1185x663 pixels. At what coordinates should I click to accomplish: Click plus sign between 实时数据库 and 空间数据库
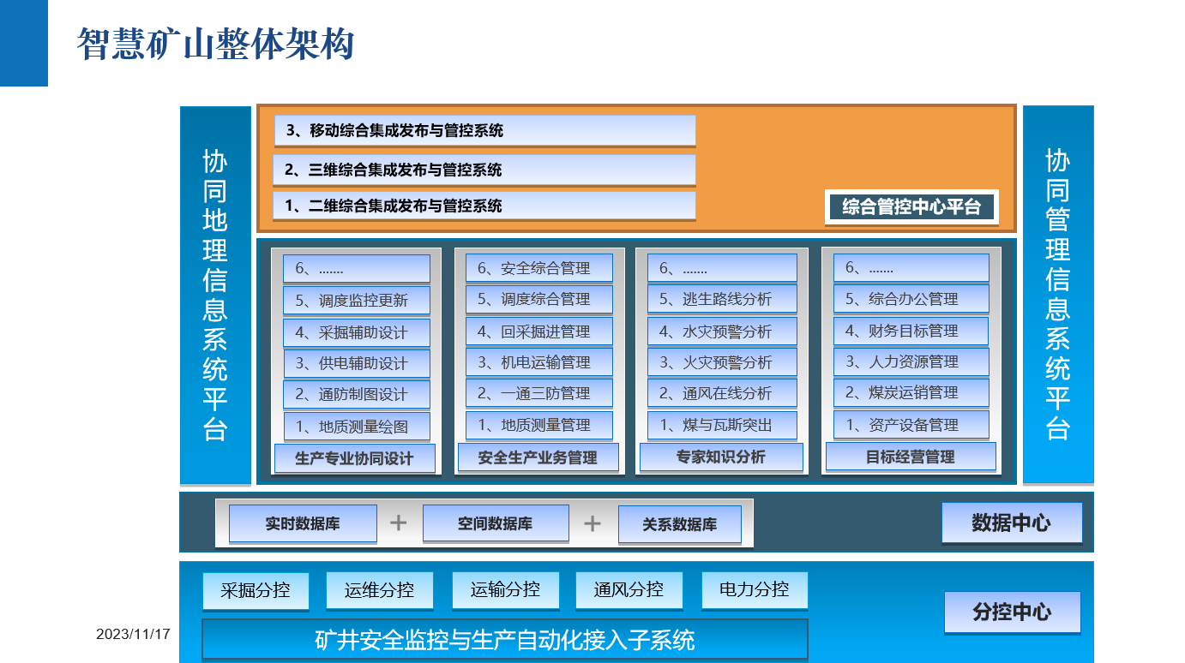pos(399,523)
